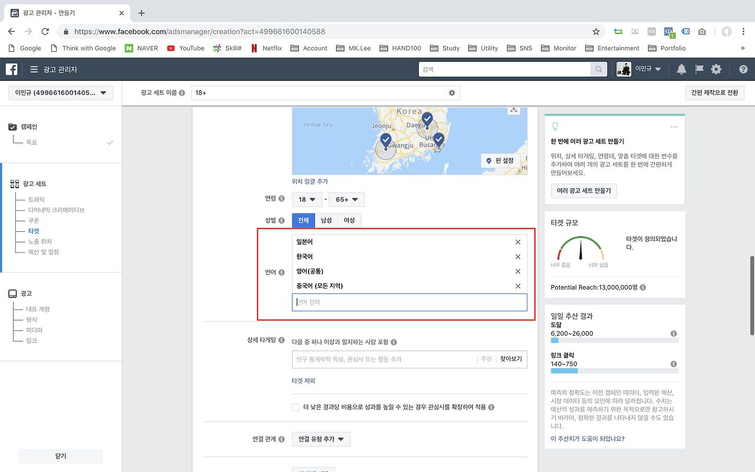
Task: Remove 일본어 using its X icon
Action: point(517,242)
